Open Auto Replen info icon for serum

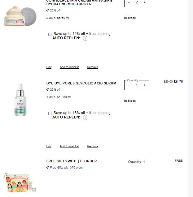pyautogui.click(x=85, y=118)
